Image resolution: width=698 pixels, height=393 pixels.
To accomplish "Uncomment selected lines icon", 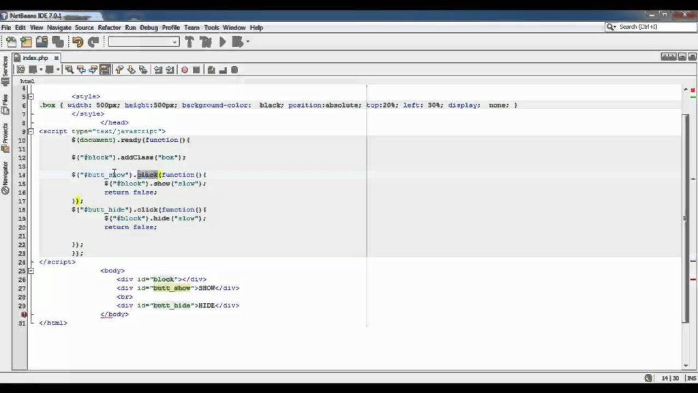I will 223,70.
